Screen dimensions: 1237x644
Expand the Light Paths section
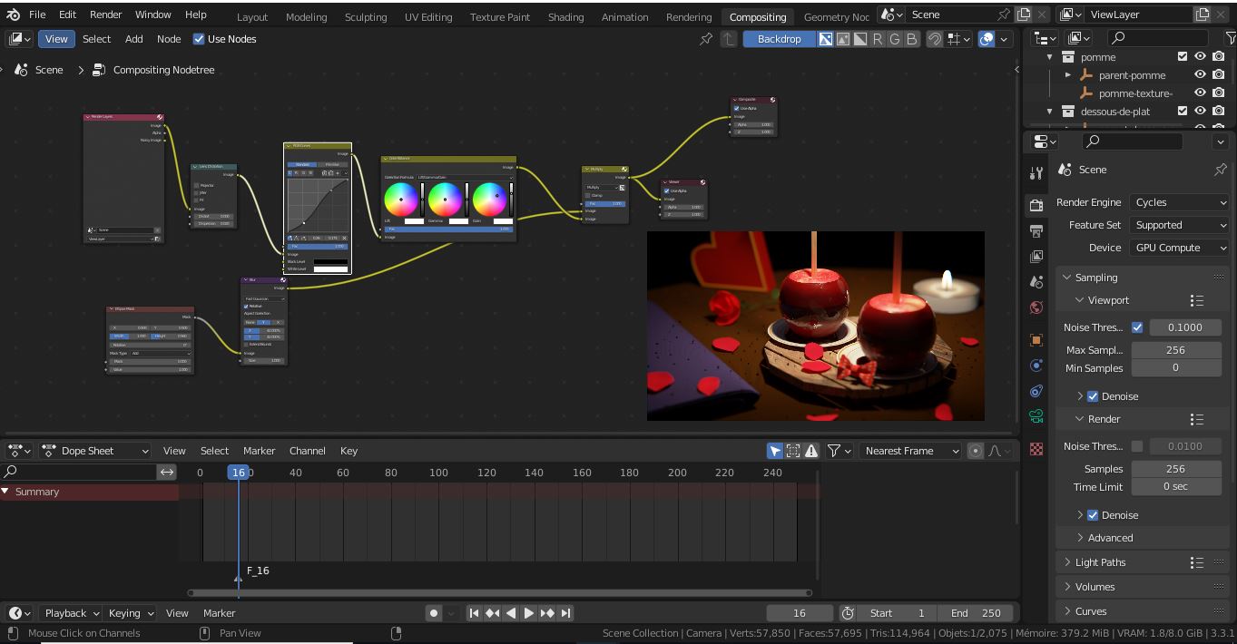click(x=1098, y=561)
